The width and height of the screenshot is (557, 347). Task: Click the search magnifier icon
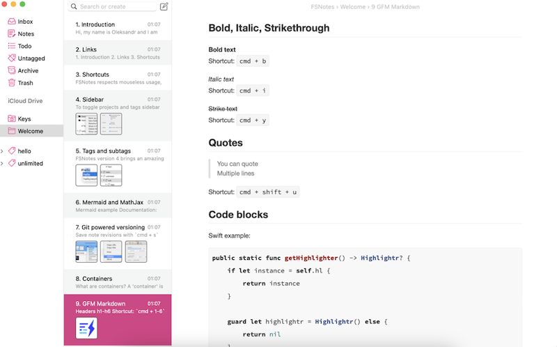click(74, 7)
